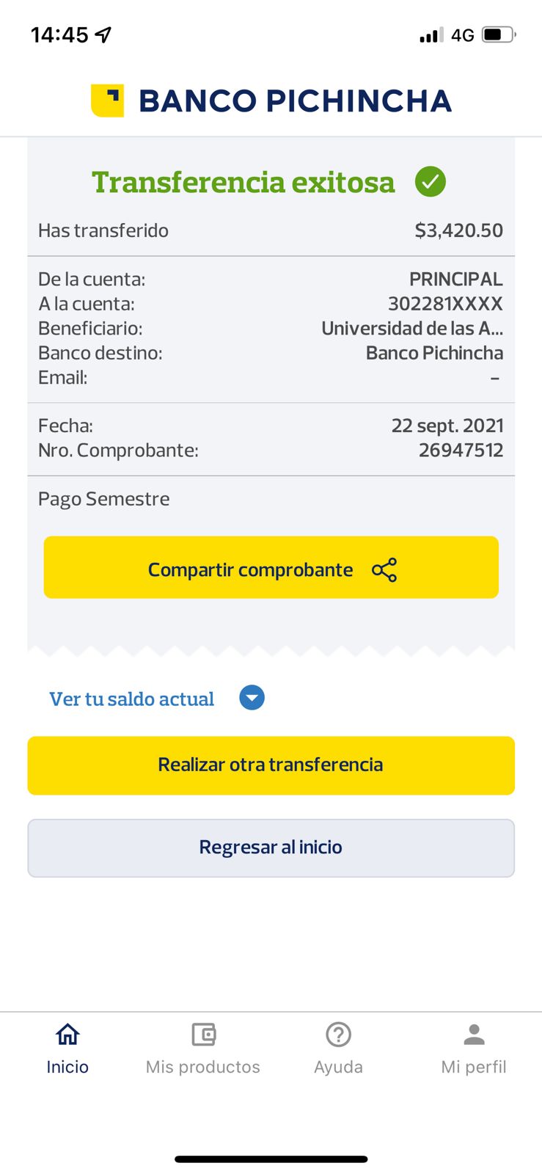Expand balance with the blue arrow

point(252,698)
